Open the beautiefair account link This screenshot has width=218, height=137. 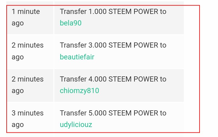pos(77,57)
